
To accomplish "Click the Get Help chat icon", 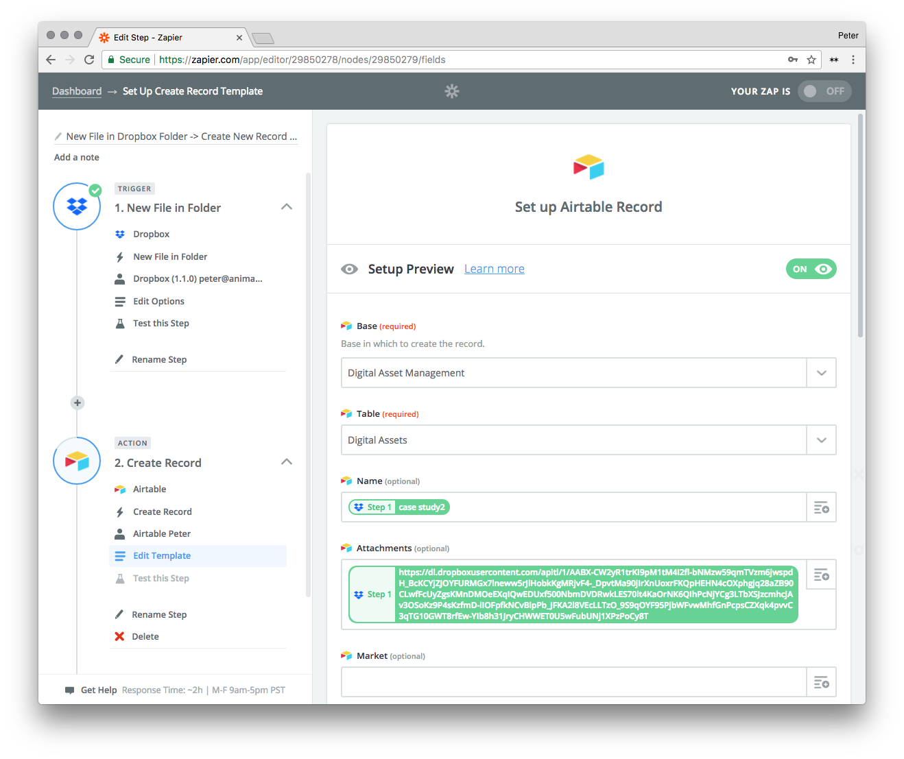I will click(x=69, y=690).
